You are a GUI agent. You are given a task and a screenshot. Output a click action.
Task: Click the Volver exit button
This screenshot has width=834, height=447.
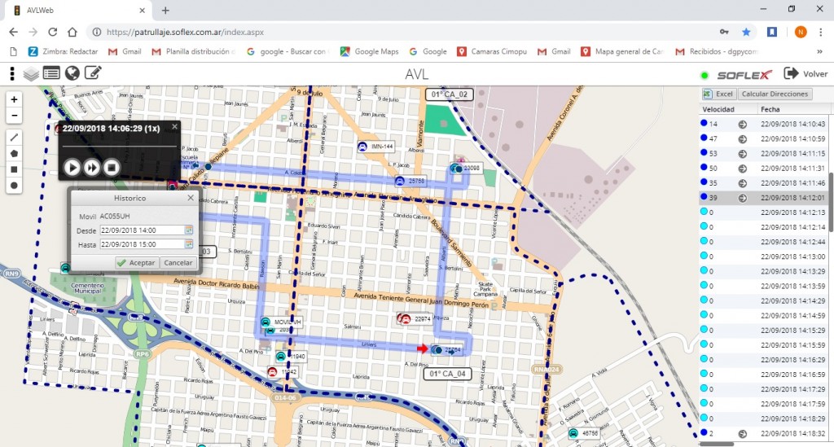coord(805,74)
